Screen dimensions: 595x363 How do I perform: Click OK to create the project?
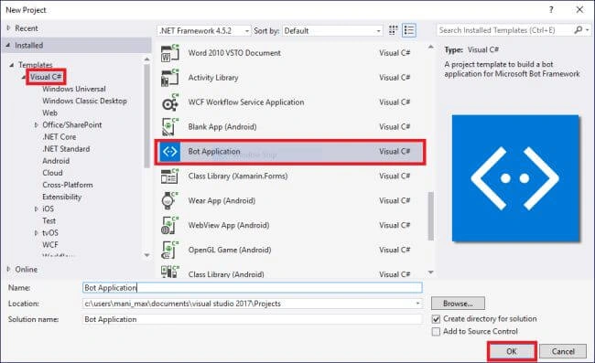(512, 351)
